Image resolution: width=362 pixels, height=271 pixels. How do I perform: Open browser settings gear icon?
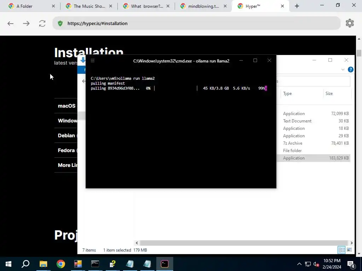coord(350,23)
